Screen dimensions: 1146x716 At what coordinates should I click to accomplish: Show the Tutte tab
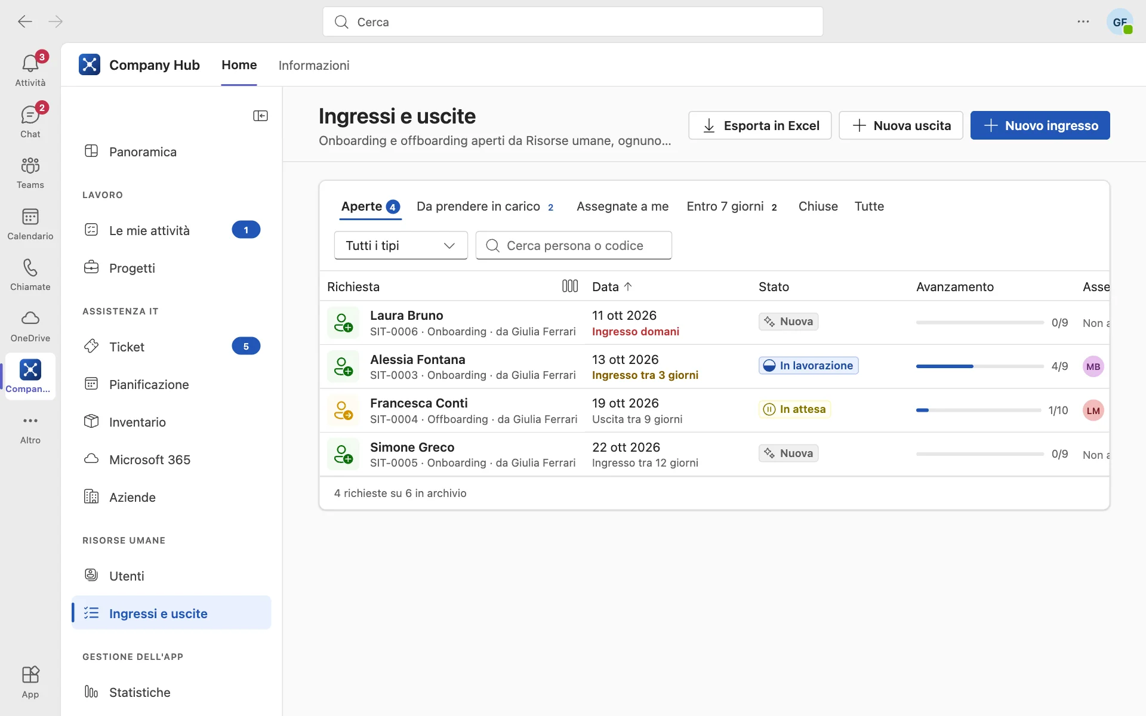tap(869, 206)
